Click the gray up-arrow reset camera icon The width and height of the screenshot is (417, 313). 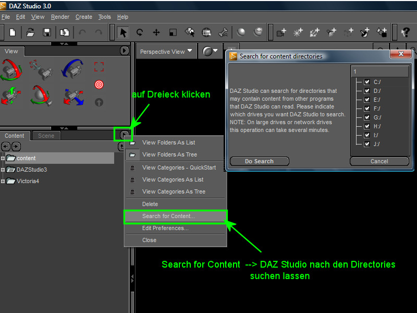99,102
